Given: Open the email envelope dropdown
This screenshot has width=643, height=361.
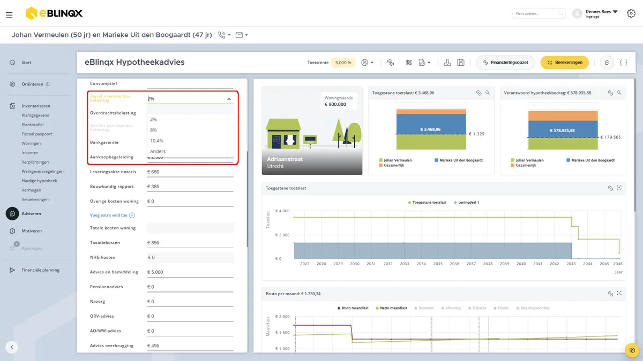Looking at the screenshot, I should 242,35.
